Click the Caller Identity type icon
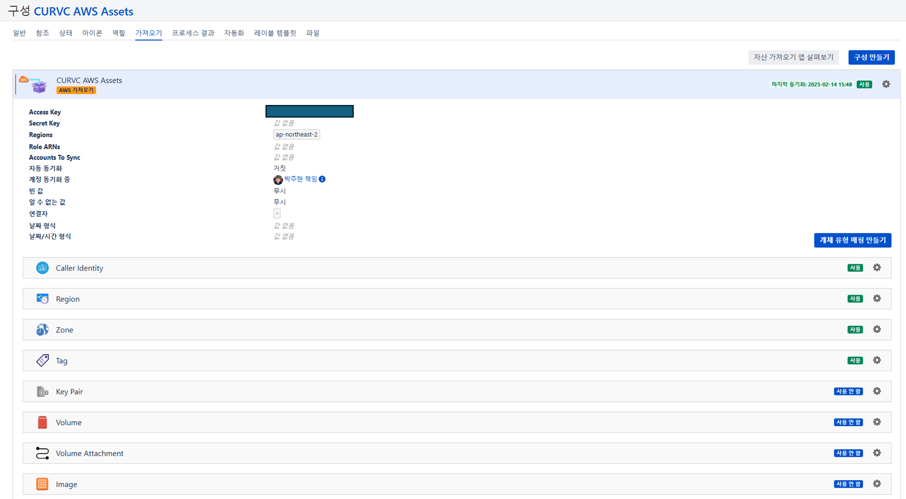 [x=42, y=268]
